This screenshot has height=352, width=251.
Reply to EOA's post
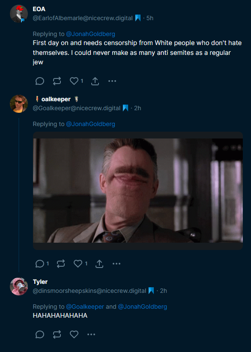40,81
